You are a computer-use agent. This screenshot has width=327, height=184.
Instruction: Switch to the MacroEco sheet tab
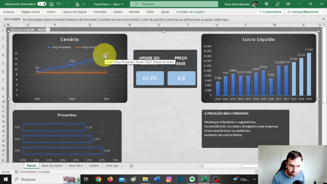[x=76, y=166]
